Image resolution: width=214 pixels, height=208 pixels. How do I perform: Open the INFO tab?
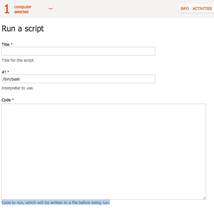(x=185, y=9)
